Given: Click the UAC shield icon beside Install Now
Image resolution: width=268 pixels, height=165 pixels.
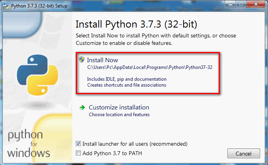Looking at the screenshot, I should tap(82, 59).
